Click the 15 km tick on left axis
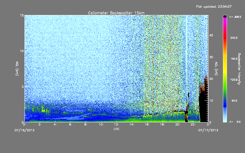This screenshot has height=153, width=245. tap(22, 15)
